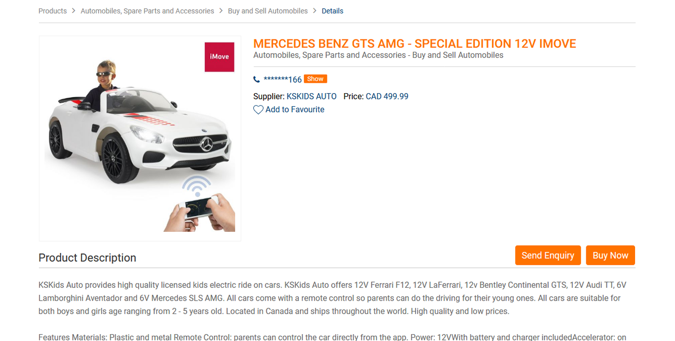Go to the Products breadcrumb
The image size is (675, 341).
52,11
